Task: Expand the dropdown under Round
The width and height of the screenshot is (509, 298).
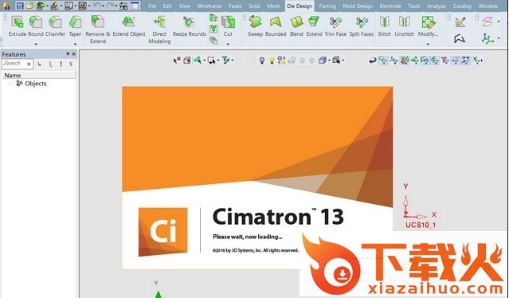Action: [36, 44]
